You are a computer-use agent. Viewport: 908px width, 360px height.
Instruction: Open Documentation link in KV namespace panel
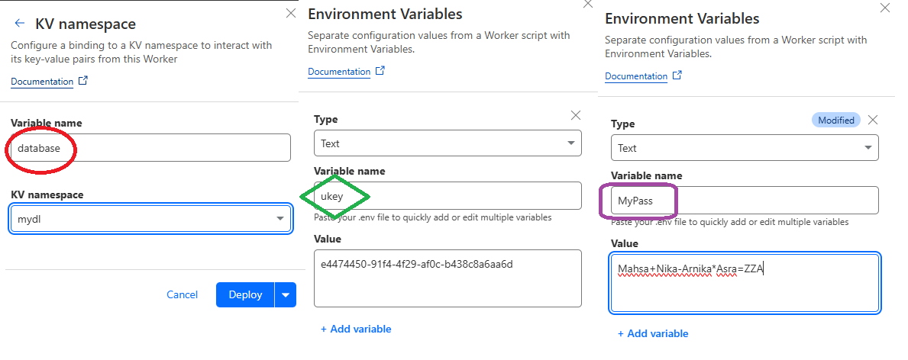click(x=42, y=82)
